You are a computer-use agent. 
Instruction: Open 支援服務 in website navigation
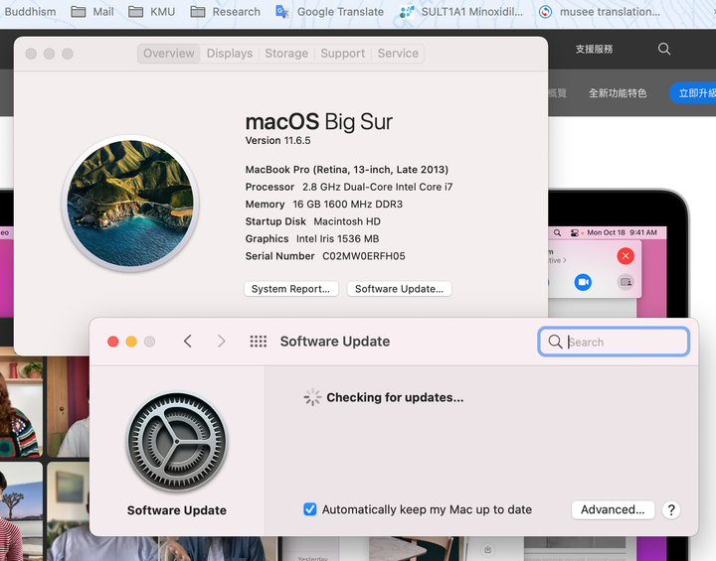[594, 49]
